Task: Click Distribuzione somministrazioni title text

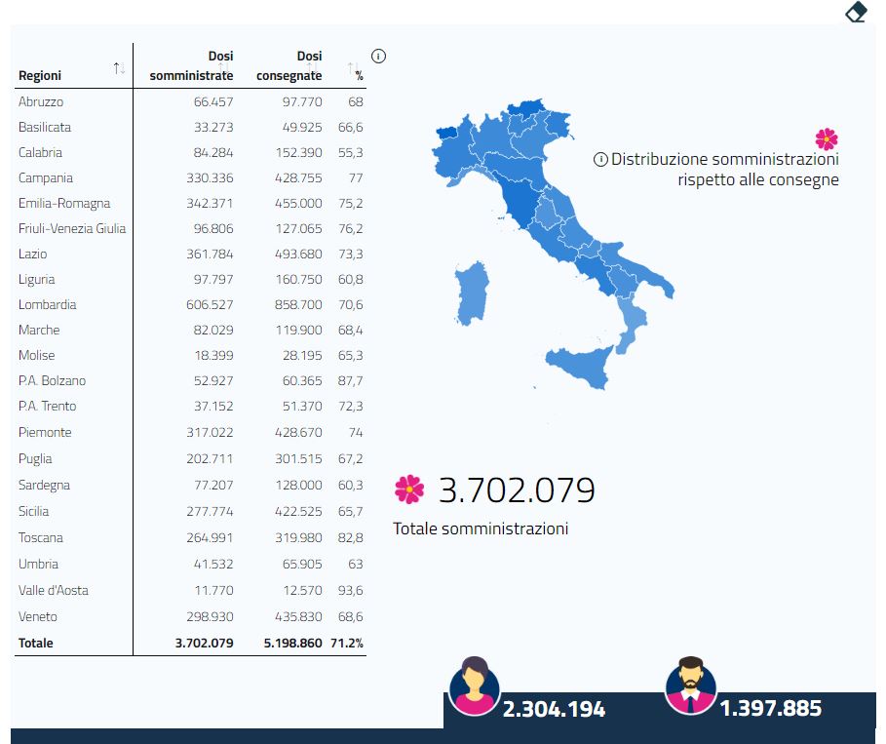Action: pos(725,169)
